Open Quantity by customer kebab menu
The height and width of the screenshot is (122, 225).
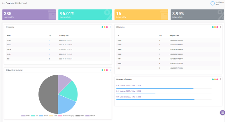point(110,70)
